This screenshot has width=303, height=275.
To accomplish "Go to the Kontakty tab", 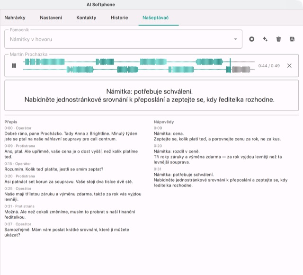I will coord(86,18).
